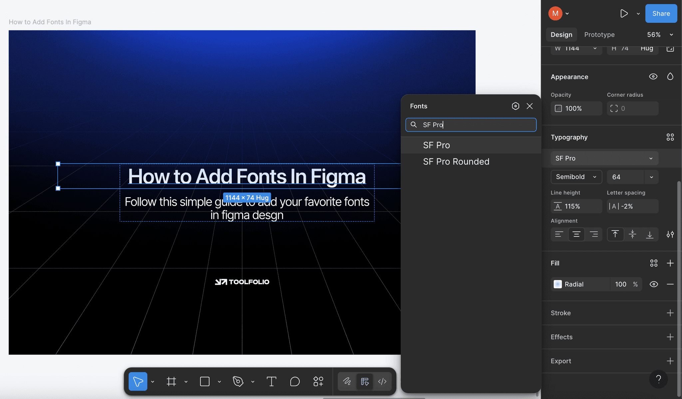Toggle visibility of Appearance with the eye icon

[653, 76]
